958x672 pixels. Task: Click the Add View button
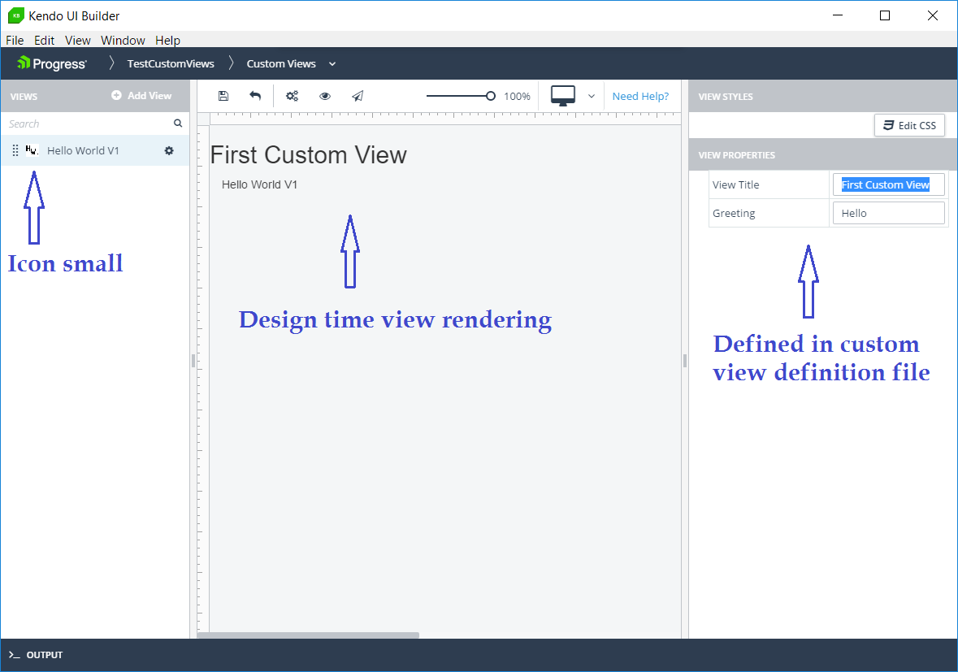pyautogui.click(x=141, y=95)
